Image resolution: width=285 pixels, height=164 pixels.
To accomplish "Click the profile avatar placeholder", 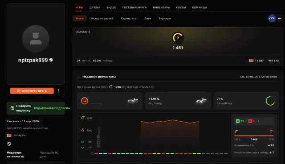I will coord(36,38).
